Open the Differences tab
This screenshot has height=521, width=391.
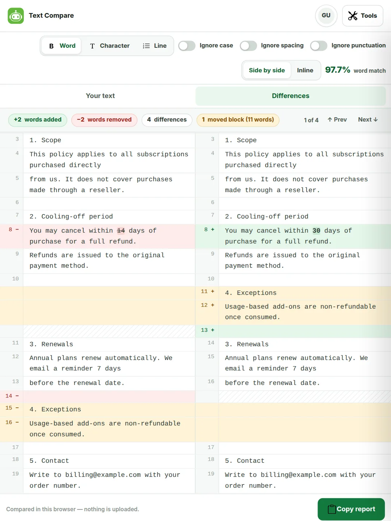point(291,96)
